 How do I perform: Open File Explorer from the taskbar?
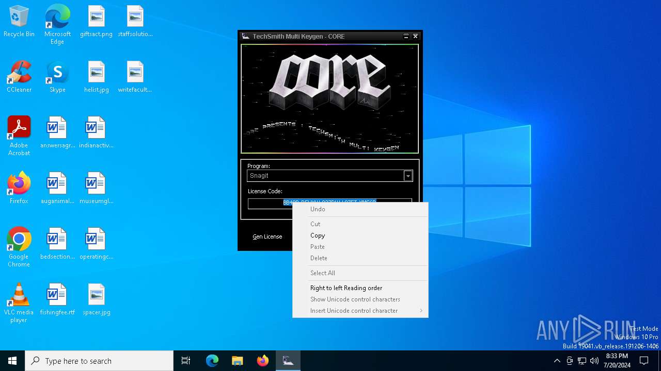tap(238, 361)
